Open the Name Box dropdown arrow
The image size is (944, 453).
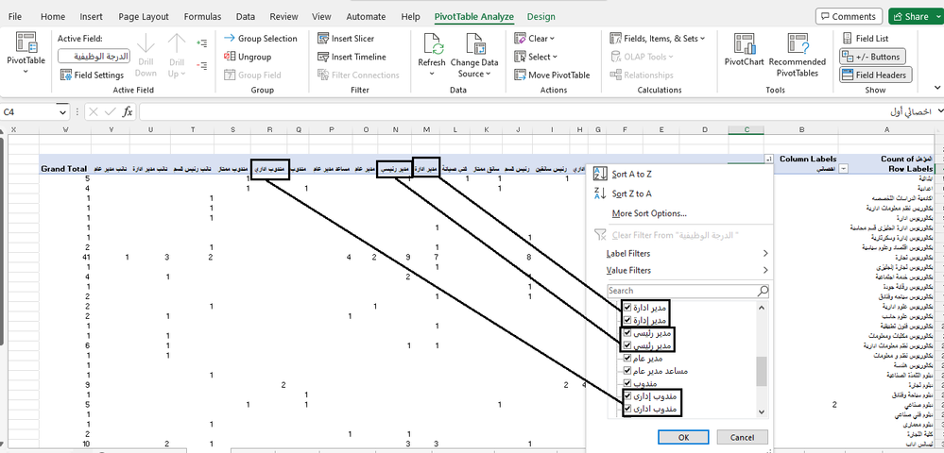62,112
